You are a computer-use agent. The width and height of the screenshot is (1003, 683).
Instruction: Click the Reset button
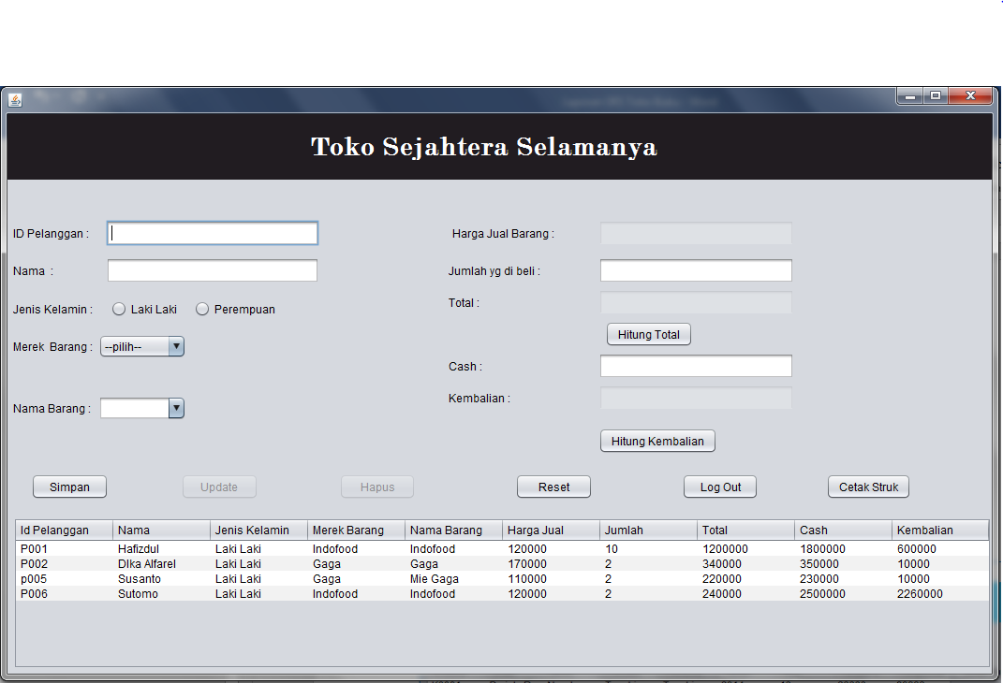tap(553, 487)
